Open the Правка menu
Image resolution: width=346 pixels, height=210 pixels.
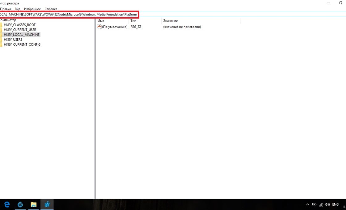click(5, 9)
